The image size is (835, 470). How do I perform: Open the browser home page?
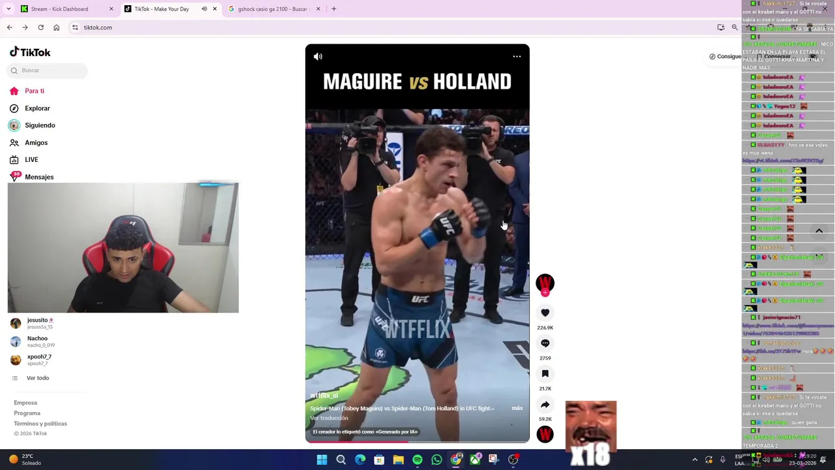(x=56, y=27)
